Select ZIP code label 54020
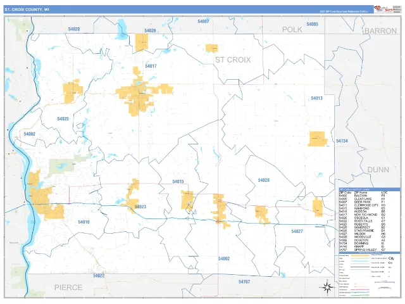This screenshot has width=405, height=304. point(74,29)
